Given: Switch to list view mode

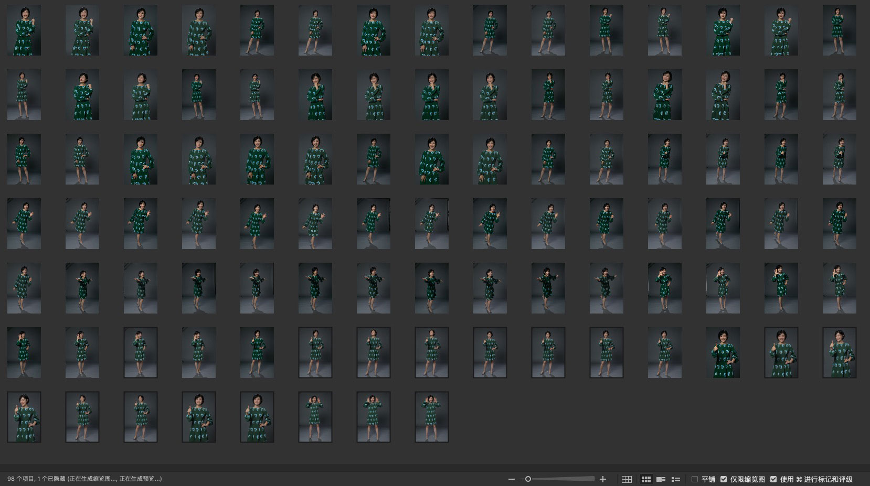Looking at the screenshot, I should click(x=676, y=479).
